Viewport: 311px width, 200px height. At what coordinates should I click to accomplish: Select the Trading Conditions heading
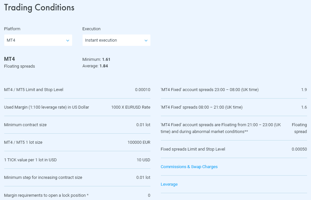pyautogui.click(x=39, y=8)
